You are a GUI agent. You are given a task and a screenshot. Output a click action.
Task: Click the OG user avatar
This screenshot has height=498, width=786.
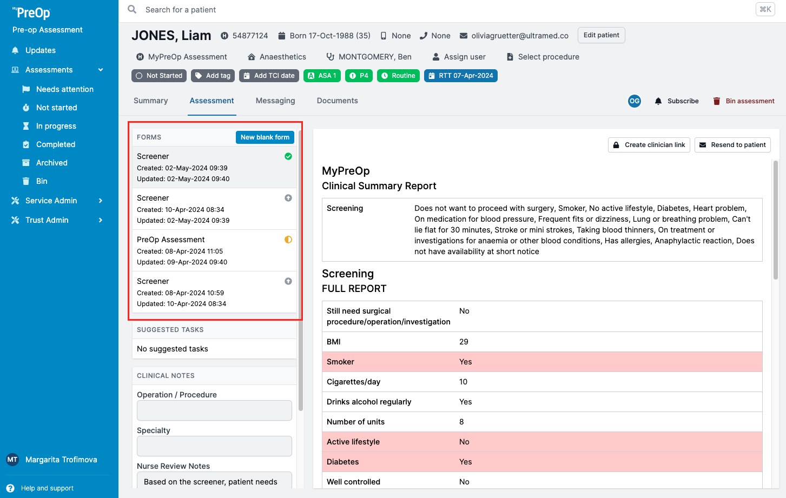point(635,101)
